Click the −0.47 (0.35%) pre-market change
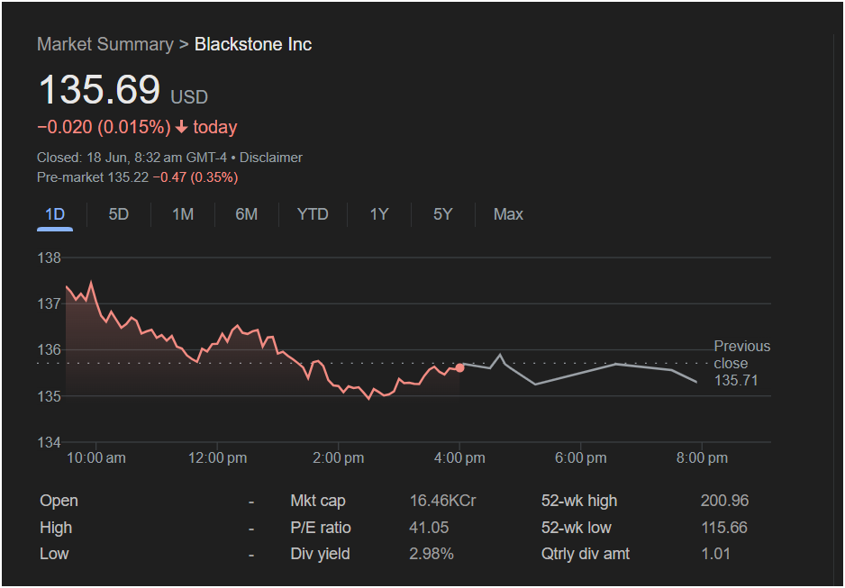 pos(195,177)
